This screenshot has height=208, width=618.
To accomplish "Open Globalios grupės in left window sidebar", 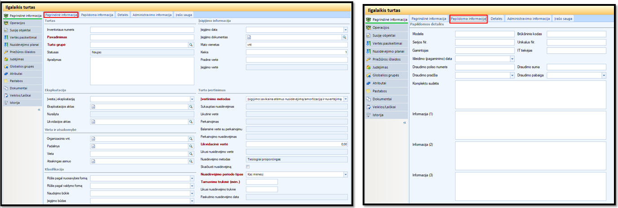I will pyautogui.click(x=22, y=66).
